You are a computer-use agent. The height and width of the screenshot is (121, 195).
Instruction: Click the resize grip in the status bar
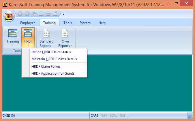tap(190, 116)
